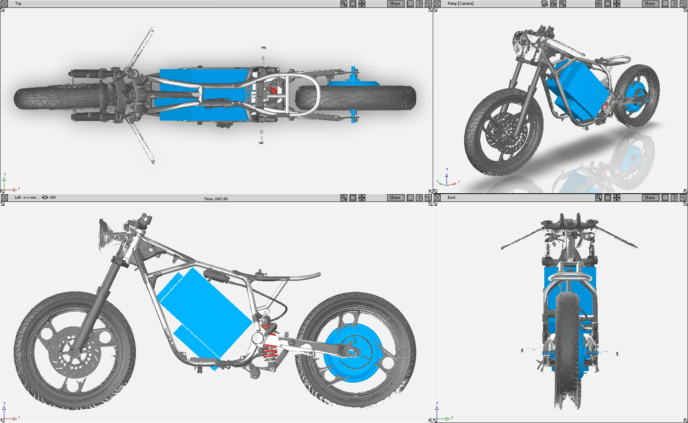688x423 pixels.
Task: Maximize the Back view with corner icon
Action: (683, 198)
